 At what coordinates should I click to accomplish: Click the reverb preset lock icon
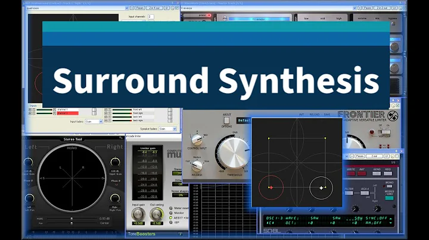pos(225,18)
